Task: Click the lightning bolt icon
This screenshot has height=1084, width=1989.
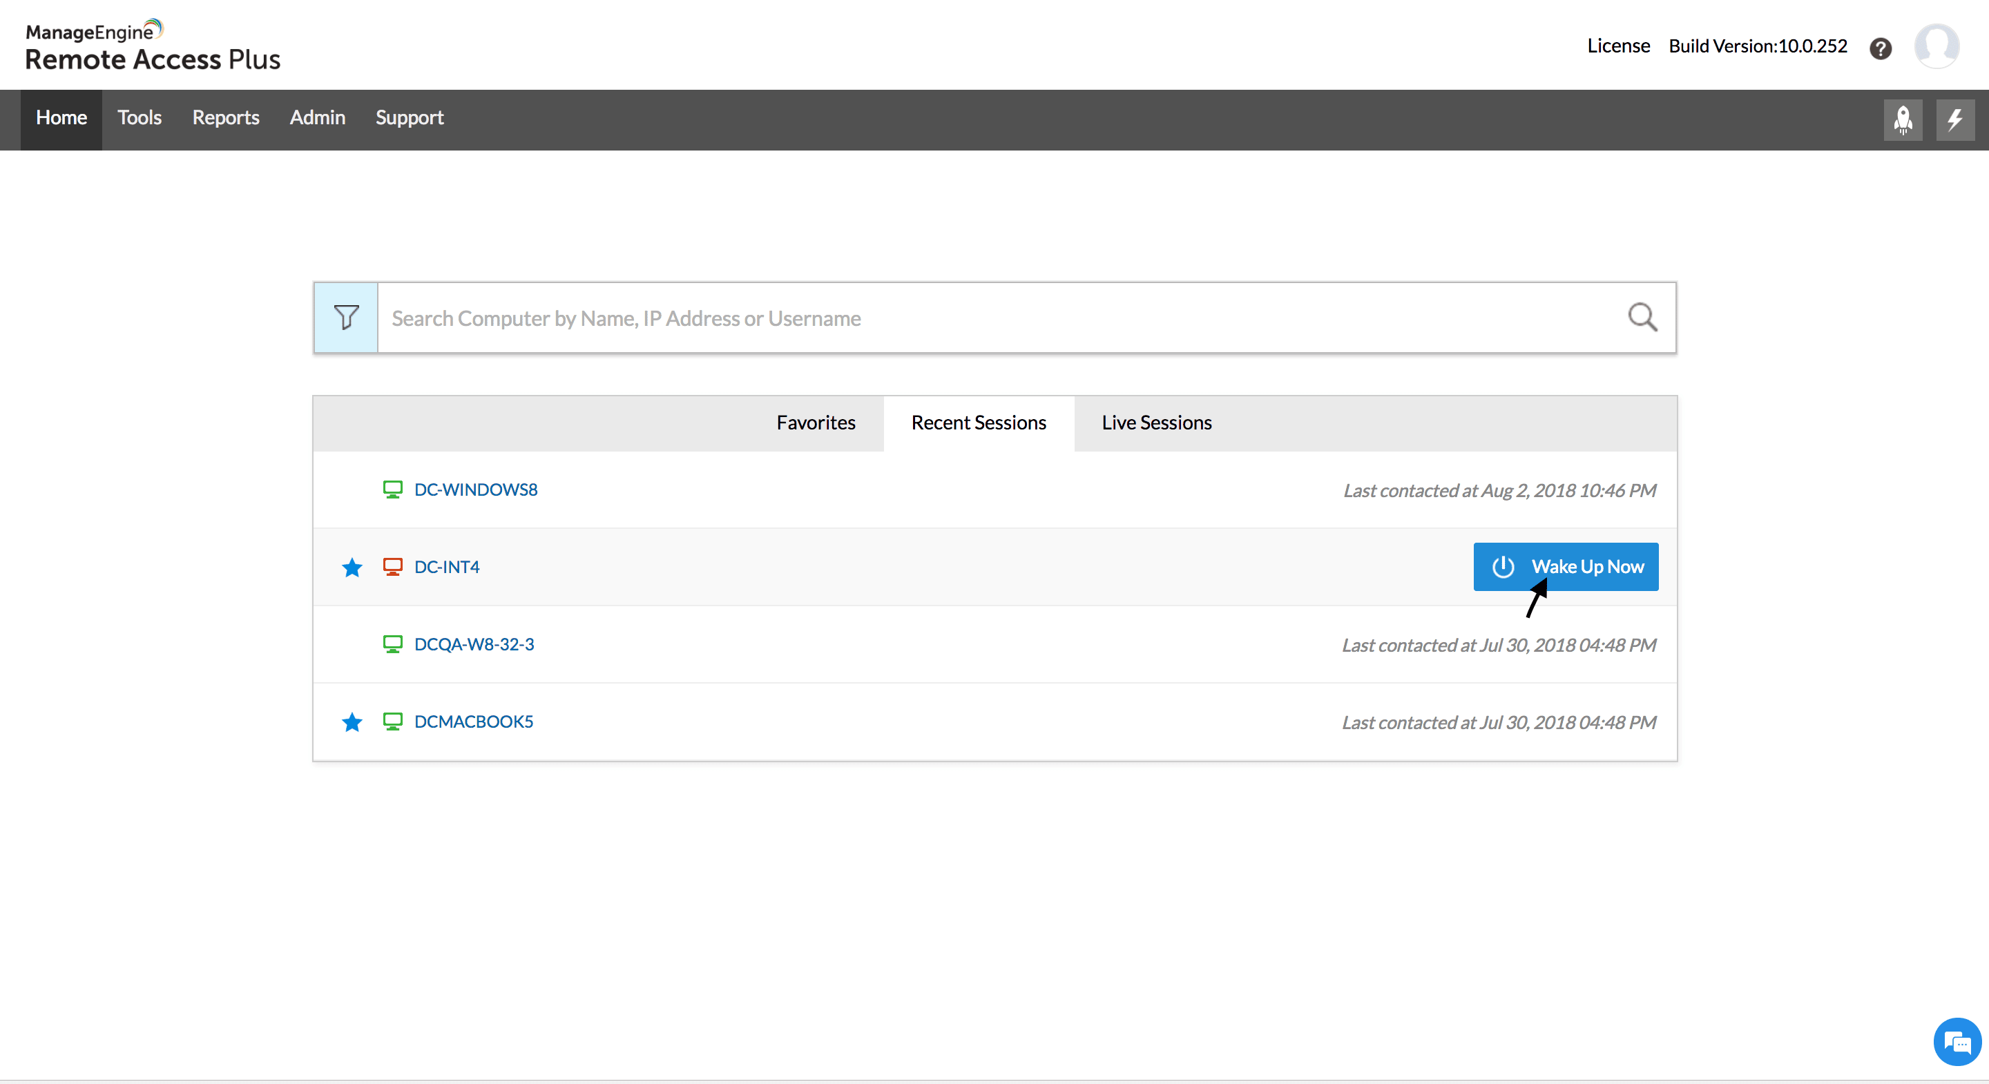Action: coord(1955,119)
